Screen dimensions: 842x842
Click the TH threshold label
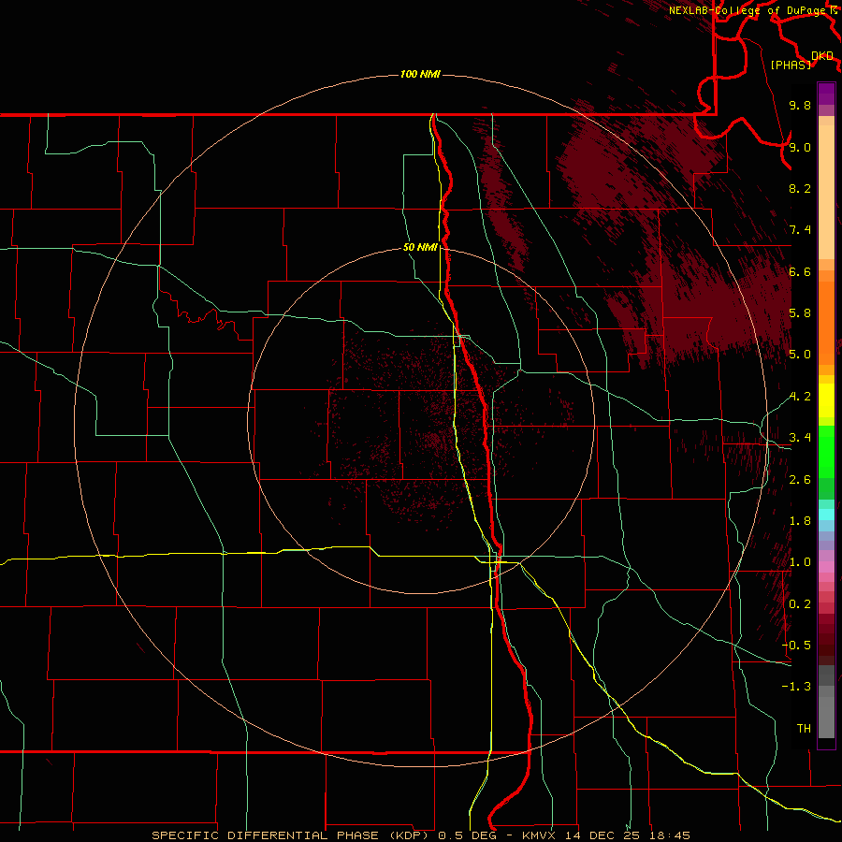[804, 729]
